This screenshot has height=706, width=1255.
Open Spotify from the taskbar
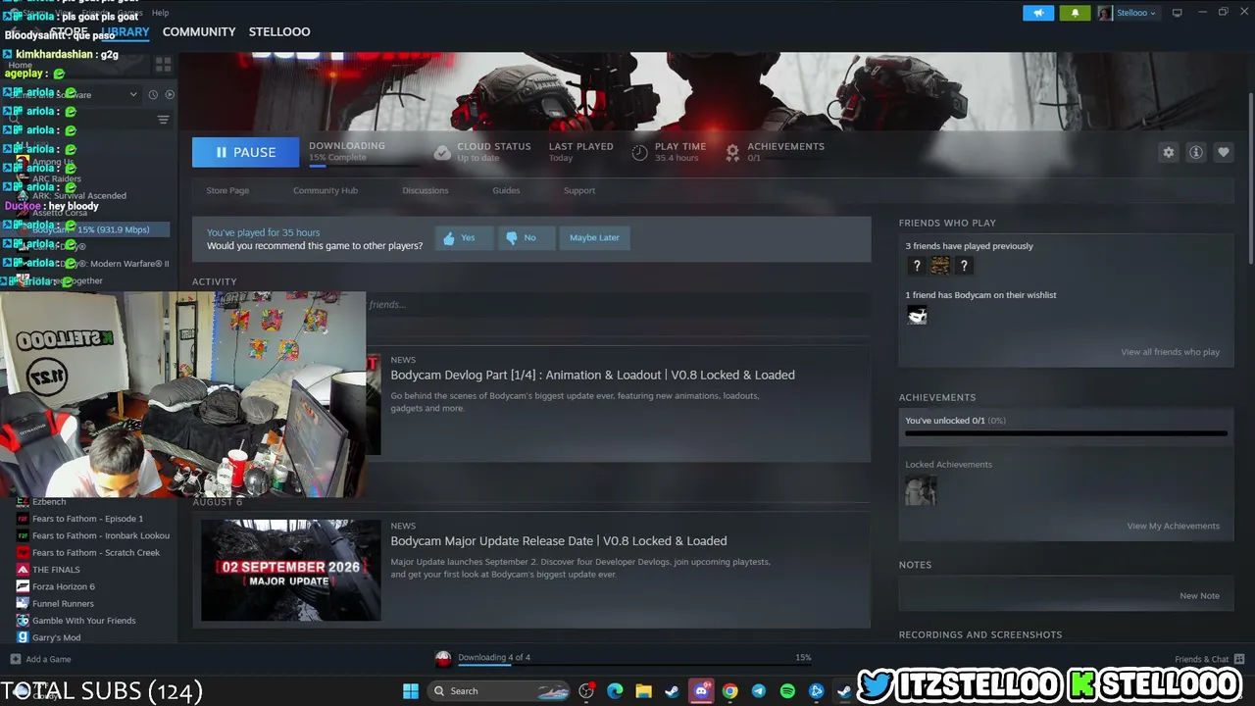(x=787, y=691)
